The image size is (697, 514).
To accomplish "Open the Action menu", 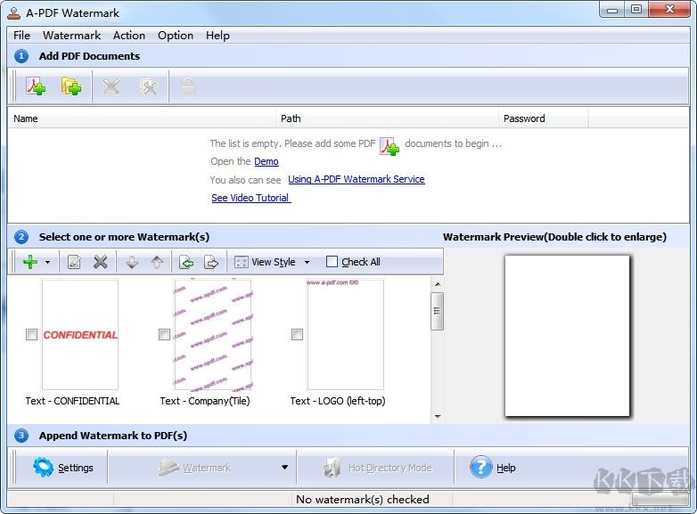I will 129,35.
